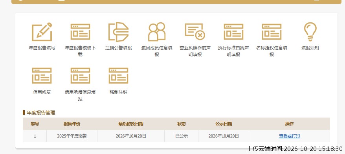Select the 2025年年度报告 table cell
The image size is (345, 154).
(72, 136)
